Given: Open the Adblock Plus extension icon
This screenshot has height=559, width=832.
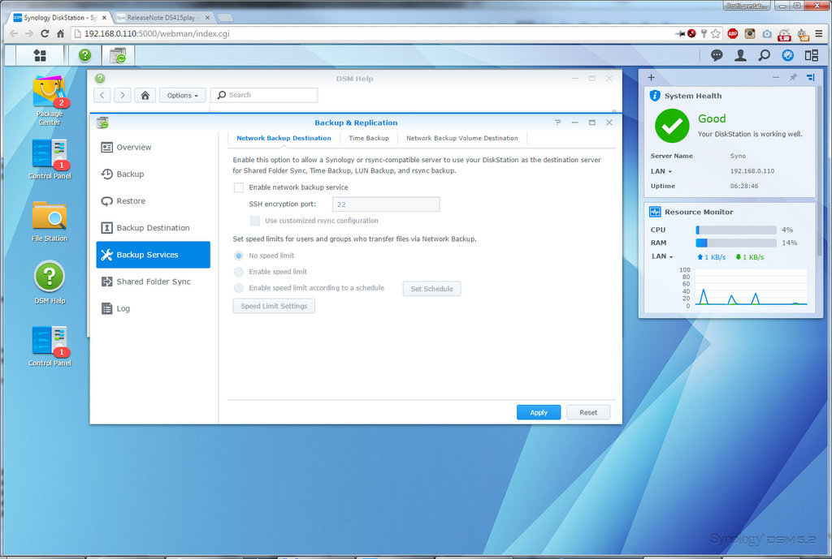Looking at the screenshot, I should (733, 34).
